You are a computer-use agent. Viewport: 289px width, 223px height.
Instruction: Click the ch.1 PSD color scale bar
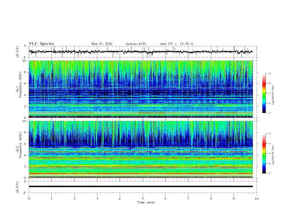(x=264, y=93)
